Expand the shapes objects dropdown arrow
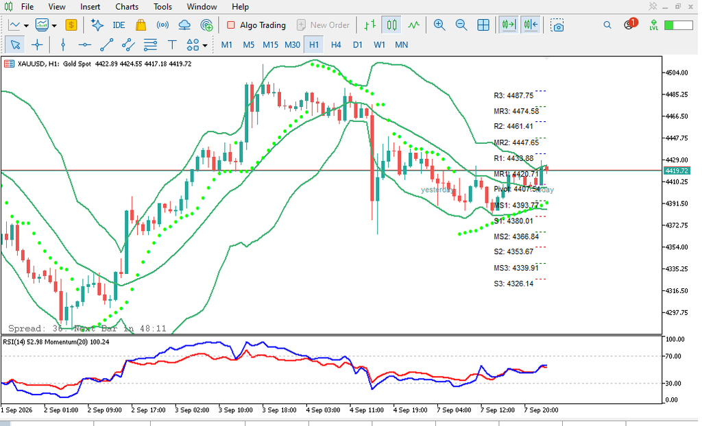Image resolution: width=702 pixels, height=426 pixels. 205,45
